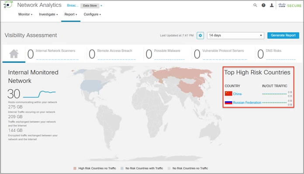Click the Last Updated at 7:41 PM text
Screen dimensions: 304x174
click(176, 35)
